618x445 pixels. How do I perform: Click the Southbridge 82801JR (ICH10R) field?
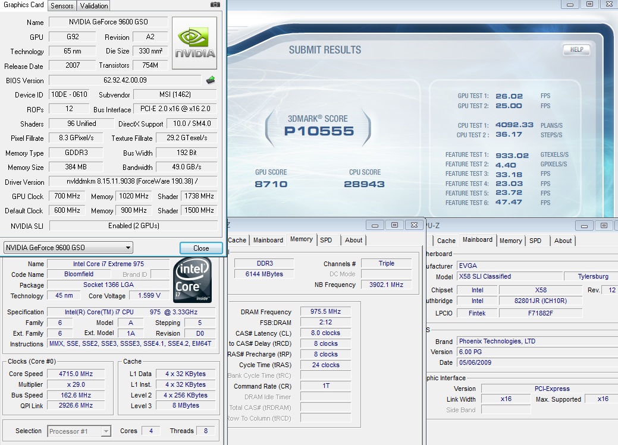pos(540,301)
